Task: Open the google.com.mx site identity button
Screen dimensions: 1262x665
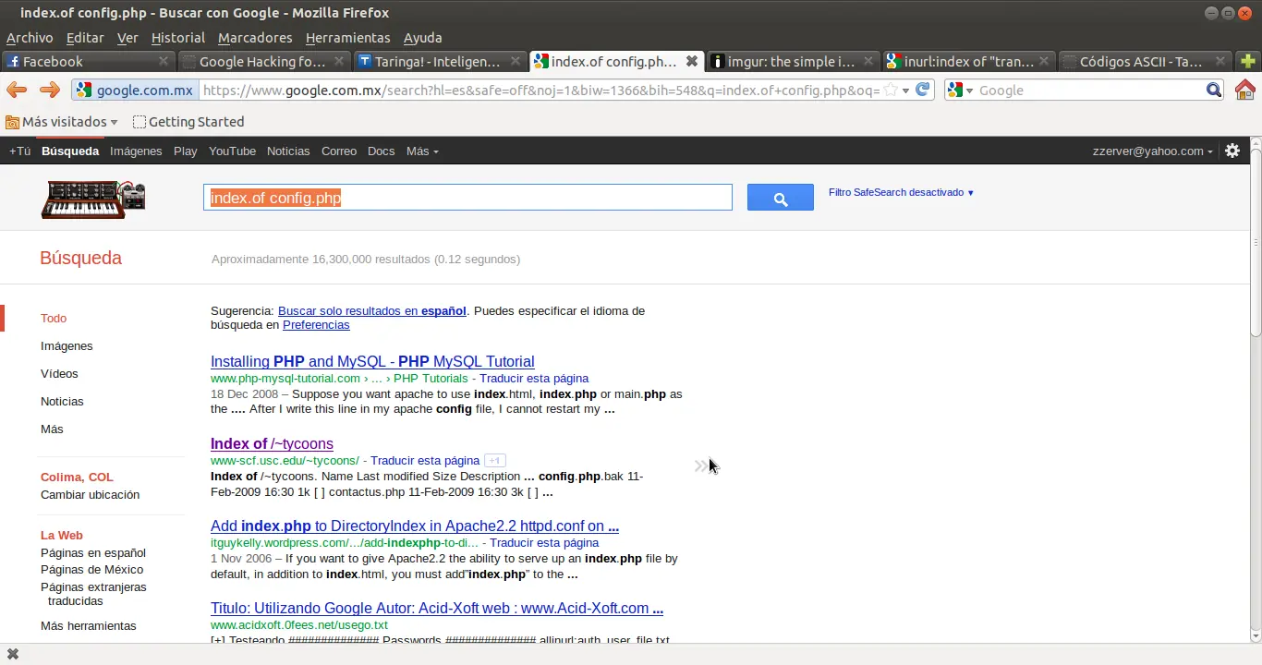Action: coord(135,90)
